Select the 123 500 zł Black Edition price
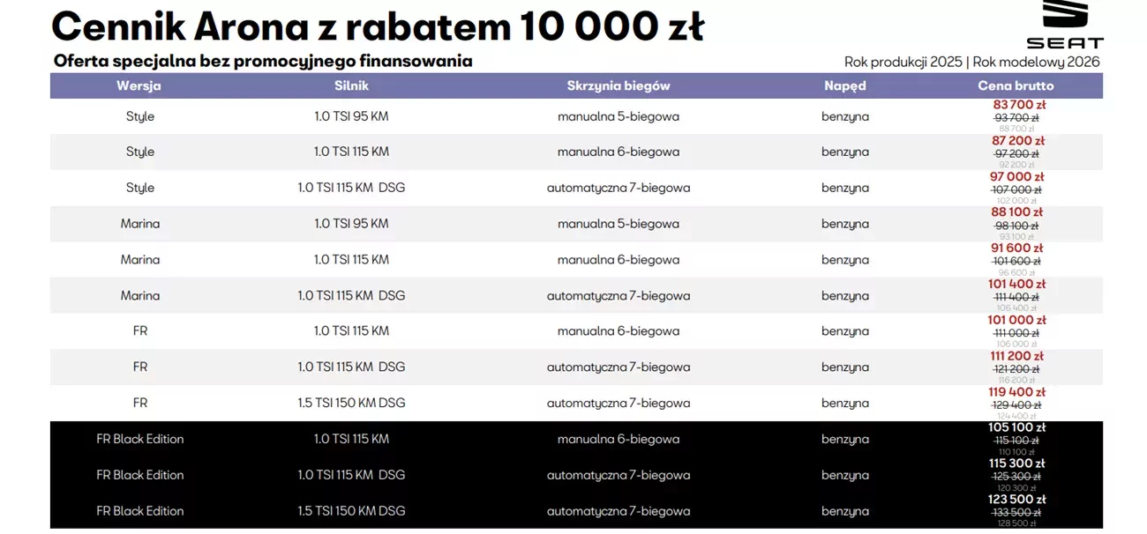The width and height of the screenshot is (1147, 534). point(1016,500)
